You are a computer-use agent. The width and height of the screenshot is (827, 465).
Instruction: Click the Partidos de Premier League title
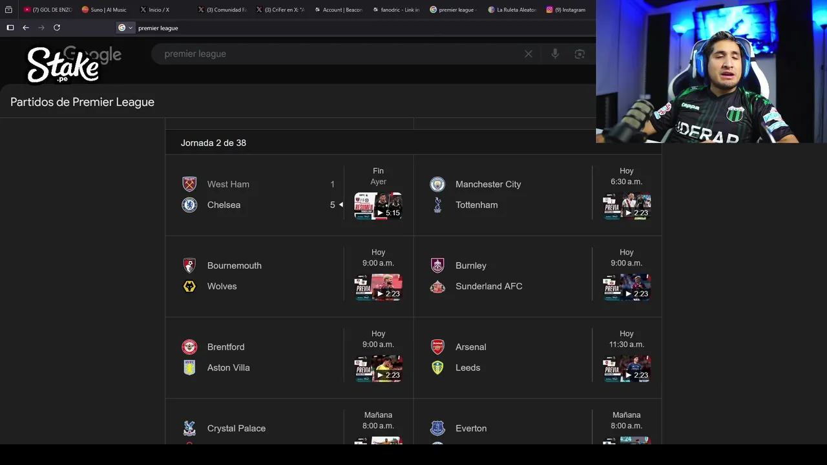(x=82, y=102)
